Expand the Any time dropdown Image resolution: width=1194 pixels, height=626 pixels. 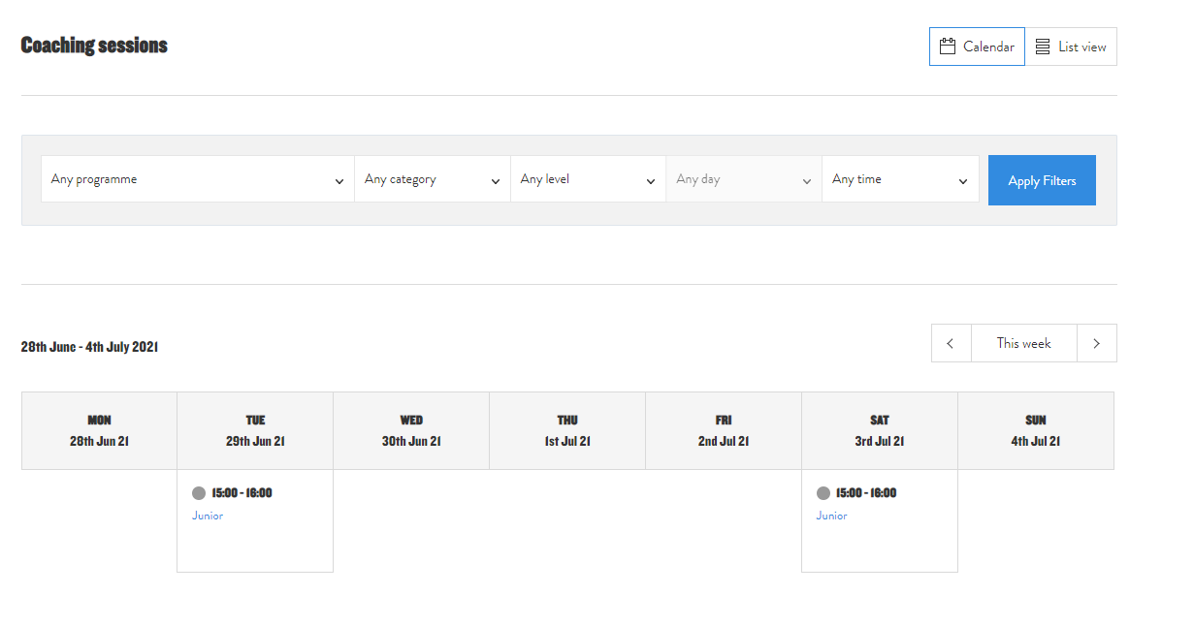click(900, 179)
